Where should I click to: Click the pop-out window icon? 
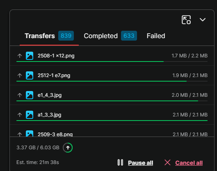pos(186,20)
